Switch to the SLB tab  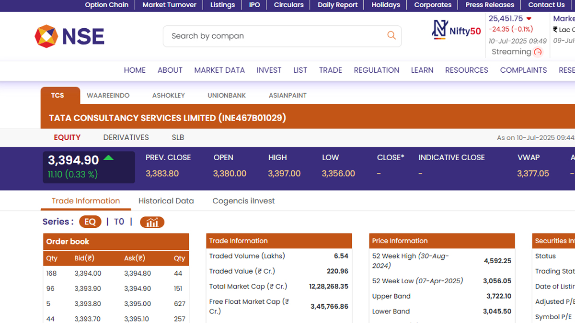tap(178, 137)
